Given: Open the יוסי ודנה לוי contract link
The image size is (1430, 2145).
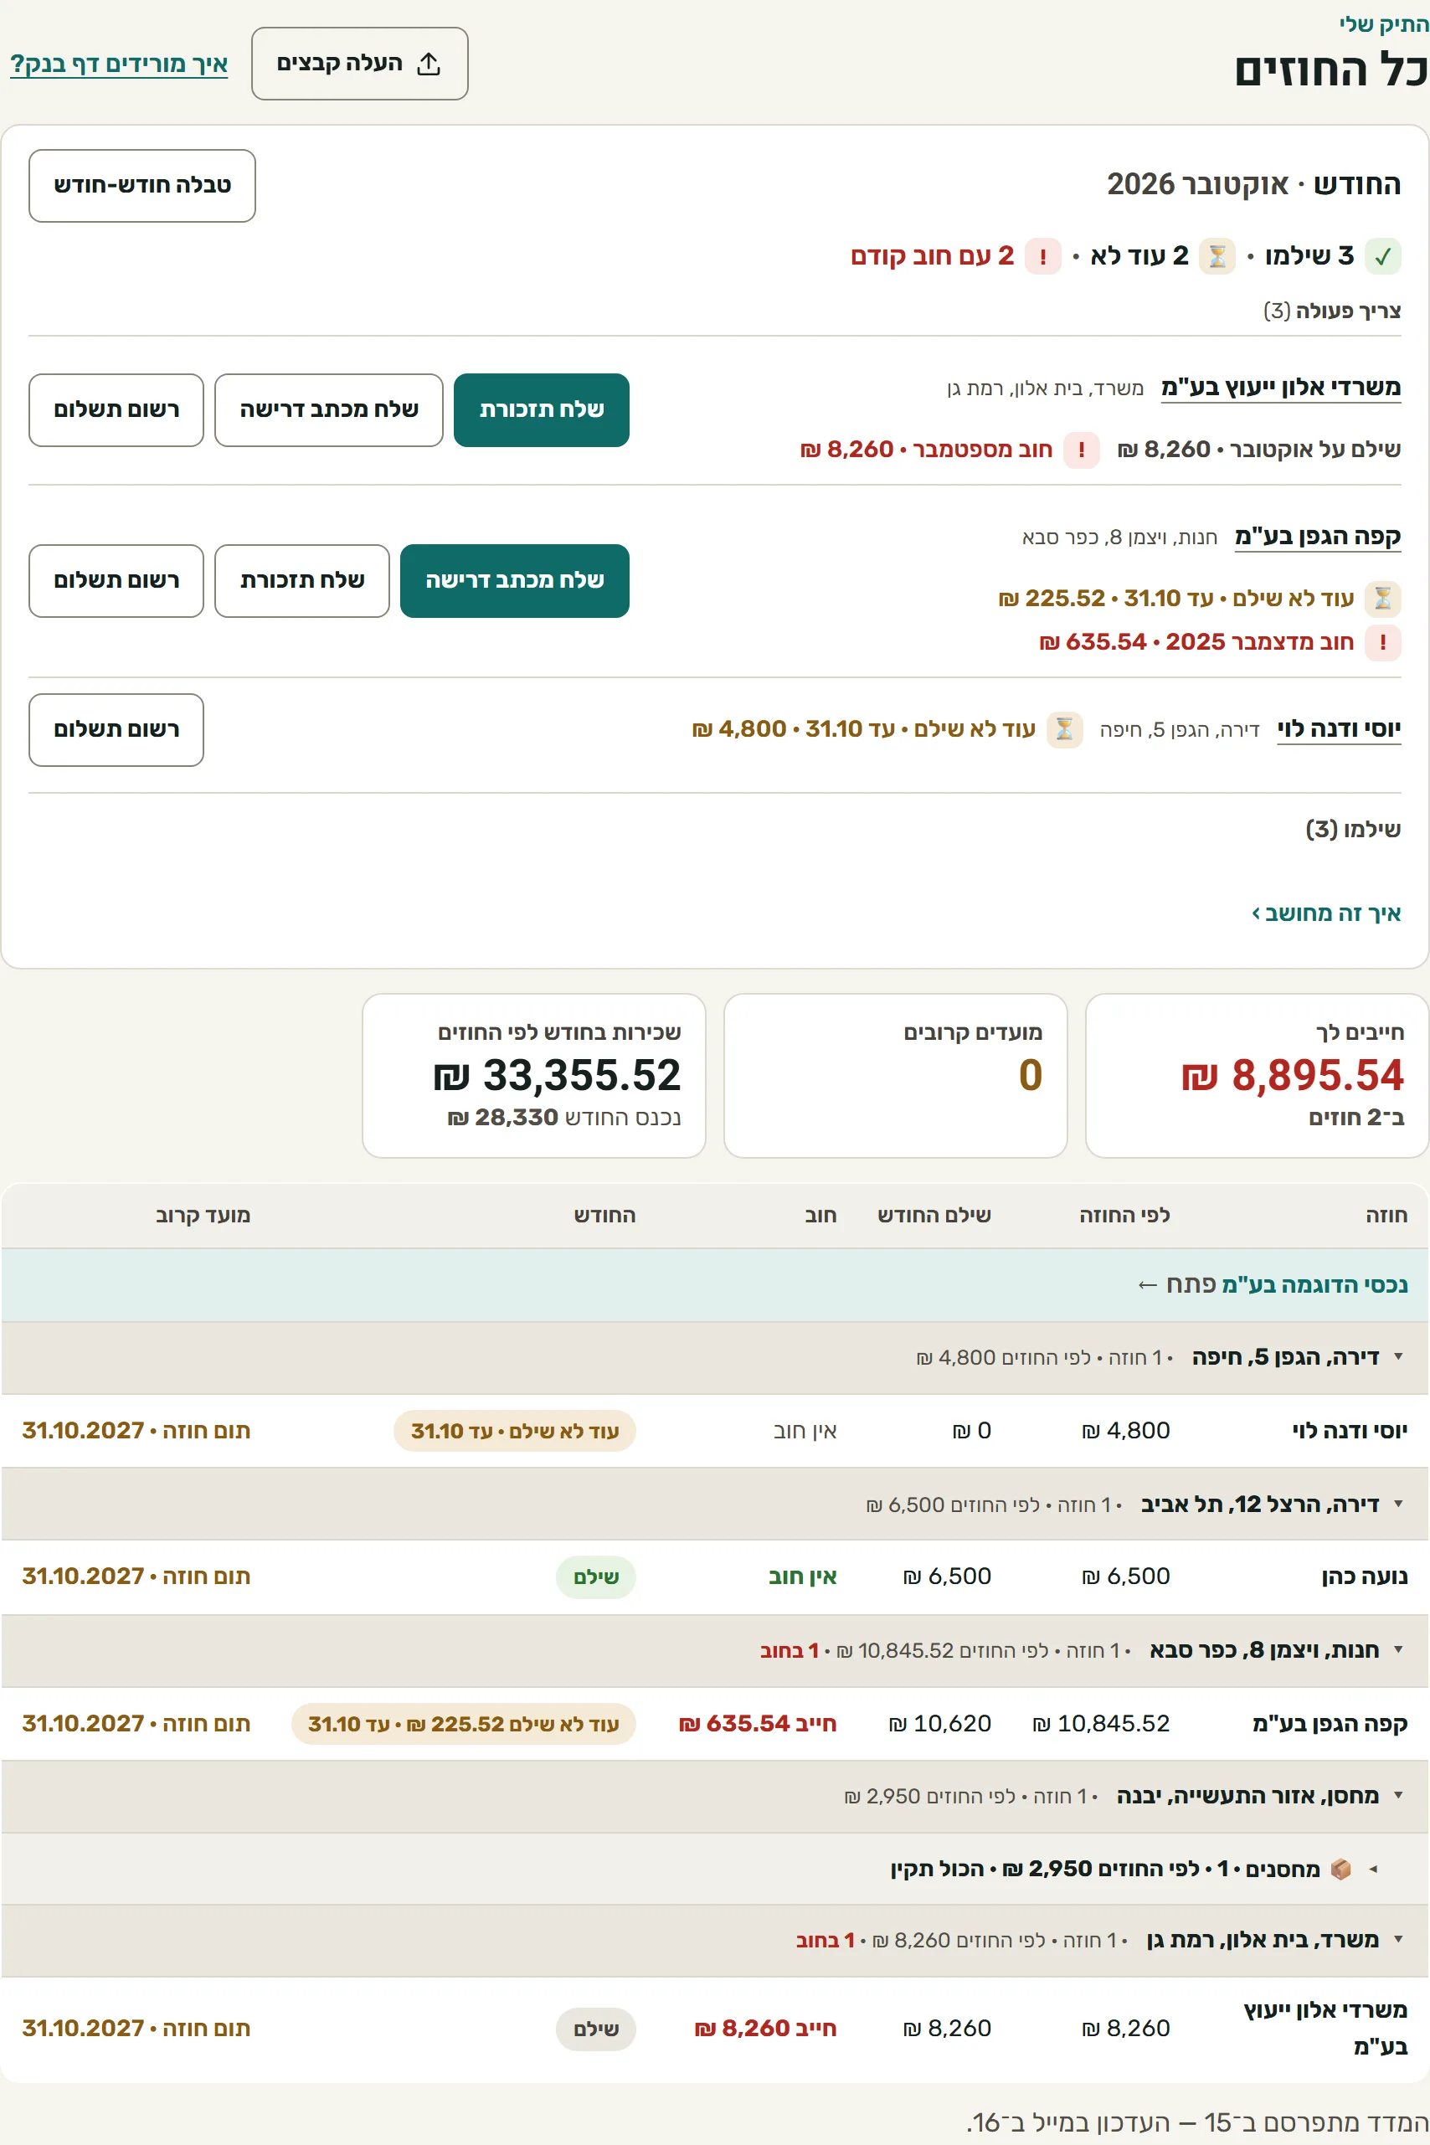Looking at the screenshot, I should pyautogui.click(x=1339, y=729).
